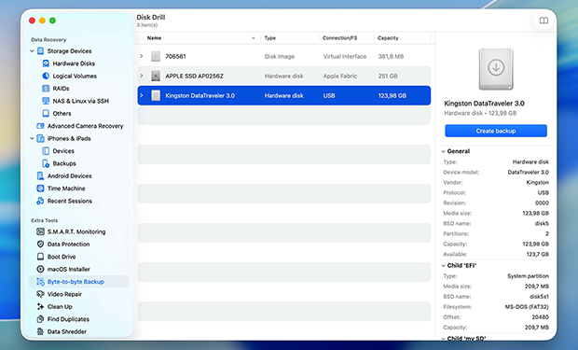Toggle the Name column sort arrow
Image resolution: width=578 pixels, height=350 pixels.
(x=254, y=38)
